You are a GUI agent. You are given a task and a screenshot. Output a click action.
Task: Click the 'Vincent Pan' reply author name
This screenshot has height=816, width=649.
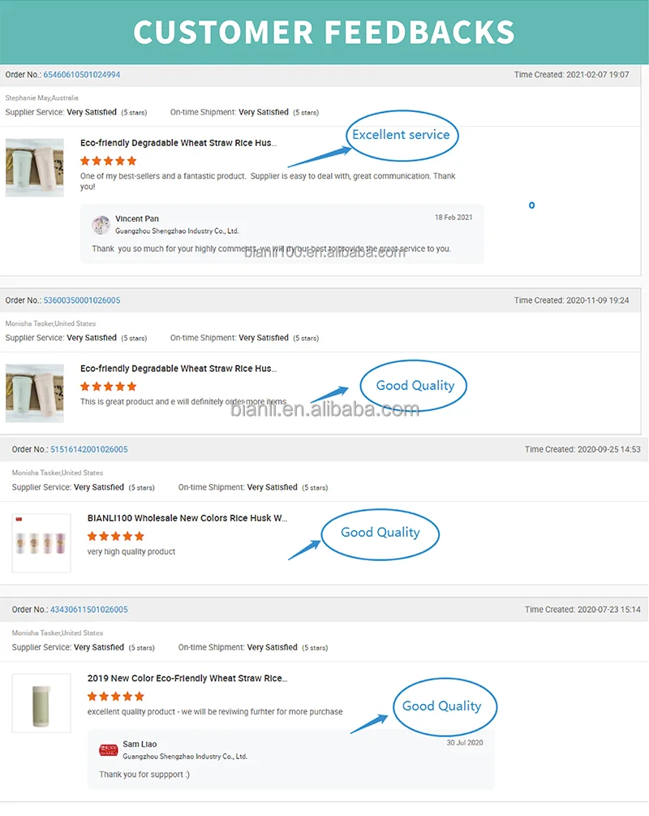pos(137,219)
